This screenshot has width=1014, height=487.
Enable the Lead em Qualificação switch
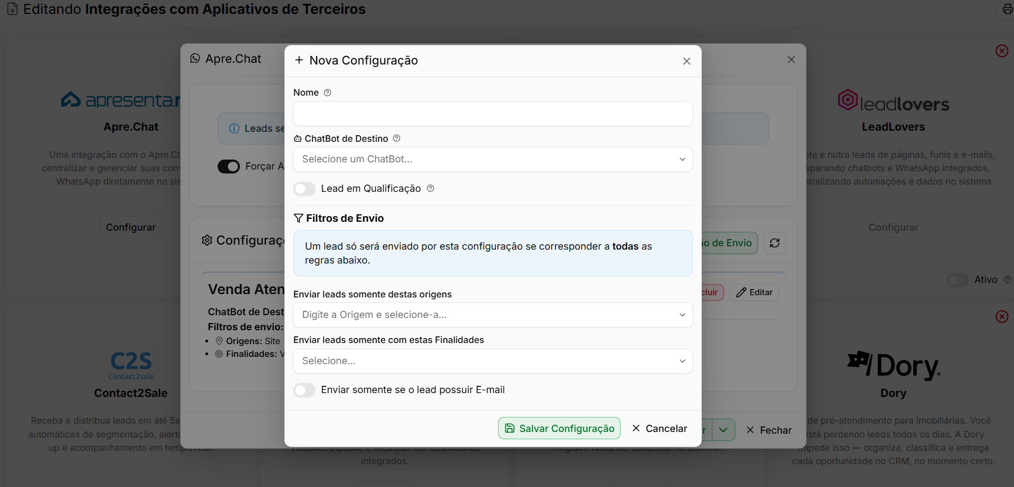(x=304, y=189)
